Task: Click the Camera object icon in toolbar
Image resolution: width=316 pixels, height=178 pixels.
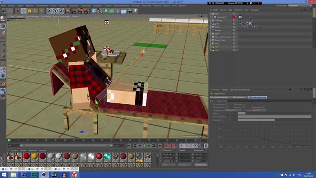Action: 129,11
